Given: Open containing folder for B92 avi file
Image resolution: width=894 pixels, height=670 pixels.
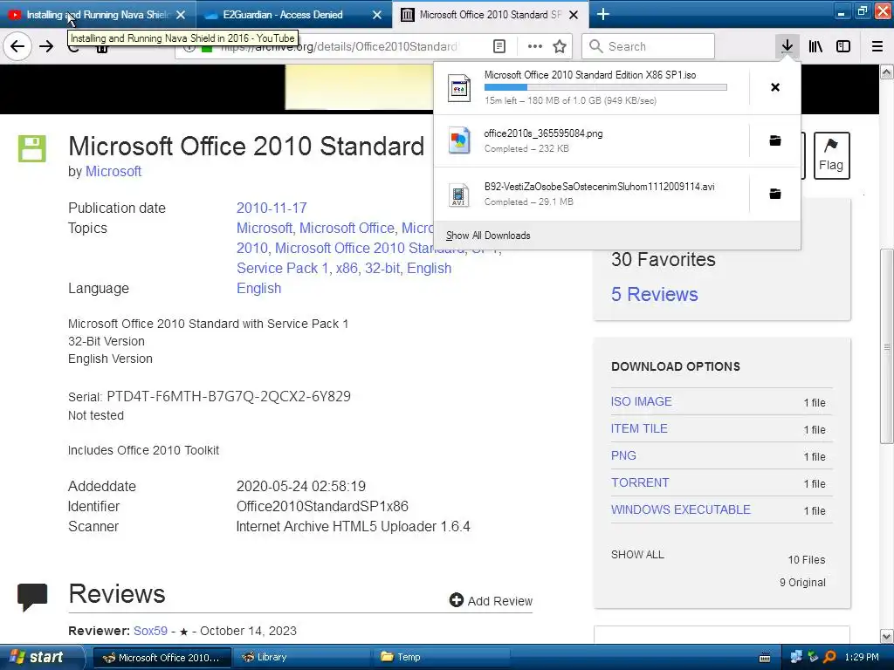Looking at the screenshot, I should pyautogui.click(x=775, y=194).
